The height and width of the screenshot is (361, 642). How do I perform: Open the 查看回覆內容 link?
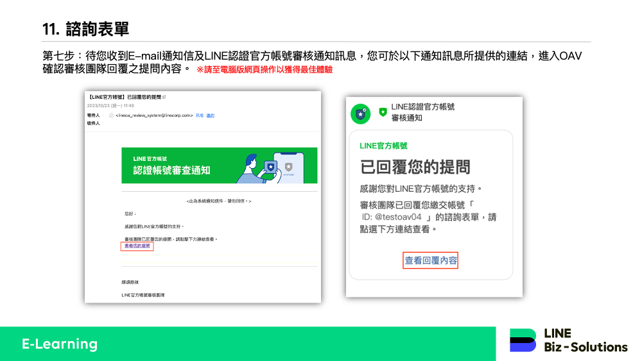(430, 260)
